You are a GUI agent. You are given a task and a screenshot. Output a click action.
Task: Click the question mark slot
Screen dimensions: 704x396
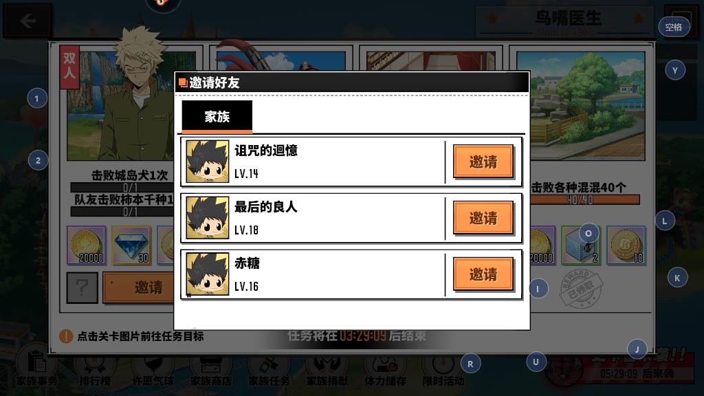click(82, 287)
